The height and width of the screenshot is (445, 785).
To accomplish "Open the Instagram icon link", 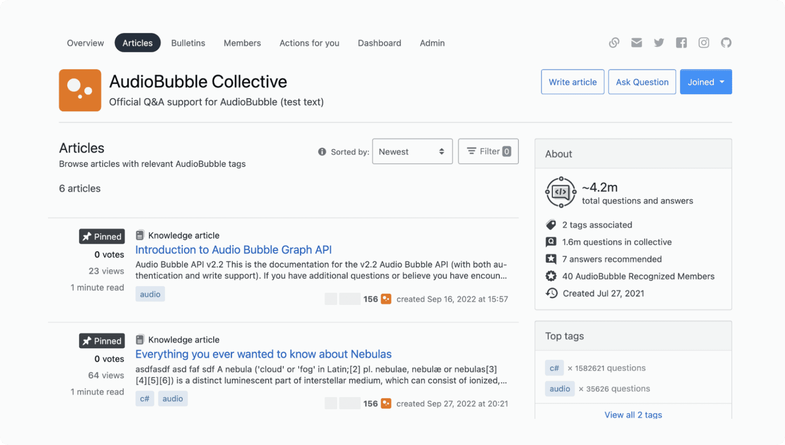I will click(x=703, y=43).
